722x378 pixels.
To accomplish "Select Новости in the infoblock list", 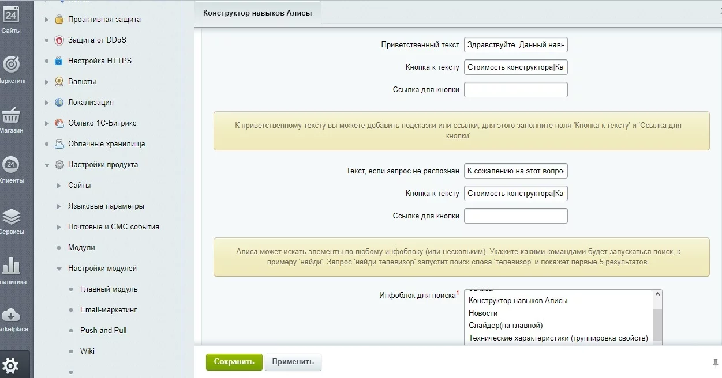I will tap(483, 313).
